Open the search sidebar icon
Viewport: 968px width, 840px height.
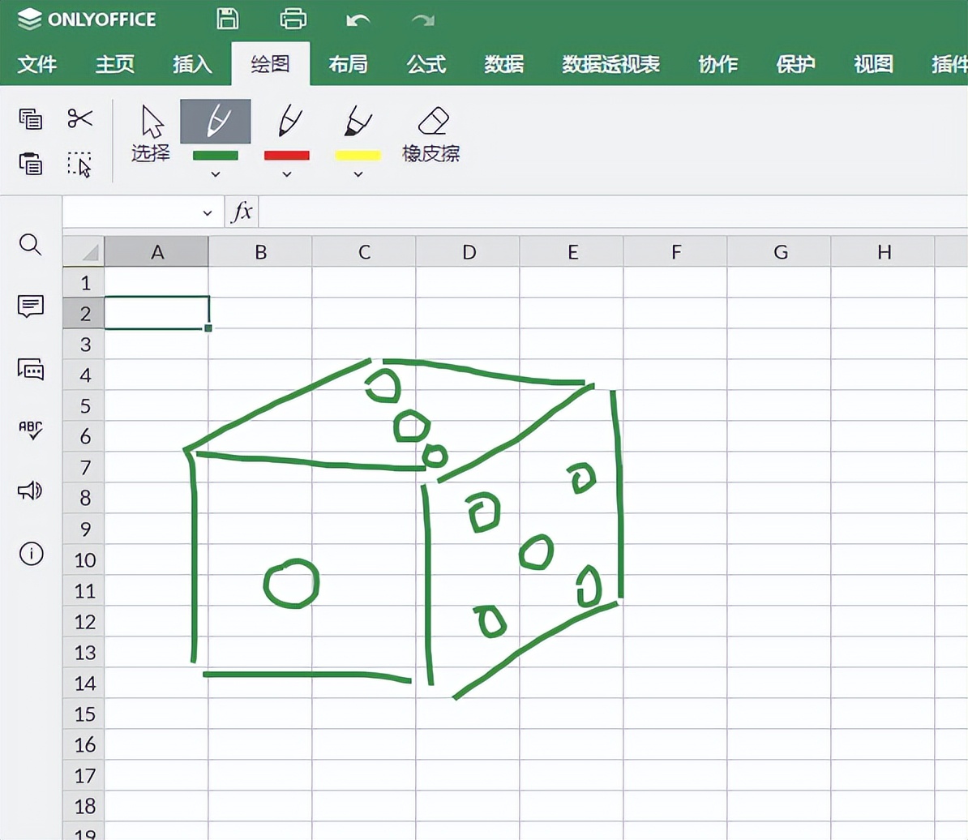coord(31,245)
